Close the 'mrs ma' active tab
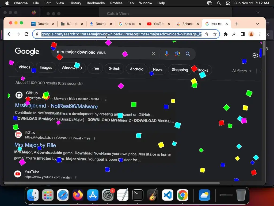This screenshot has width=274, height=206. click(227, 24)
